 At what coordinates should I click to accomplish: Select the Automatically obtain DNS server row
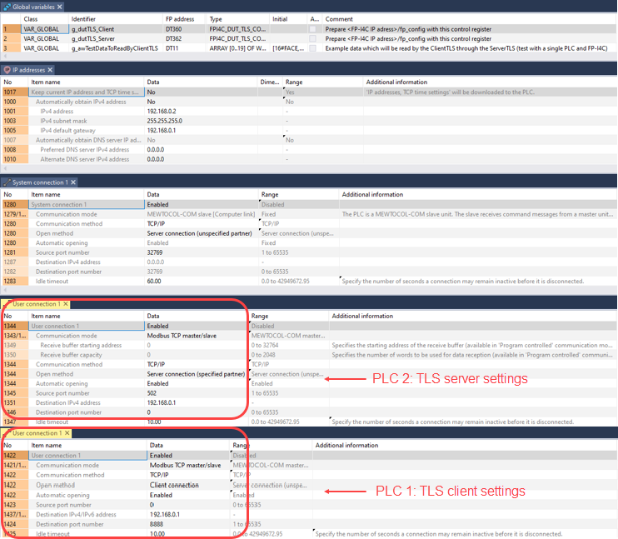[309, 140]
